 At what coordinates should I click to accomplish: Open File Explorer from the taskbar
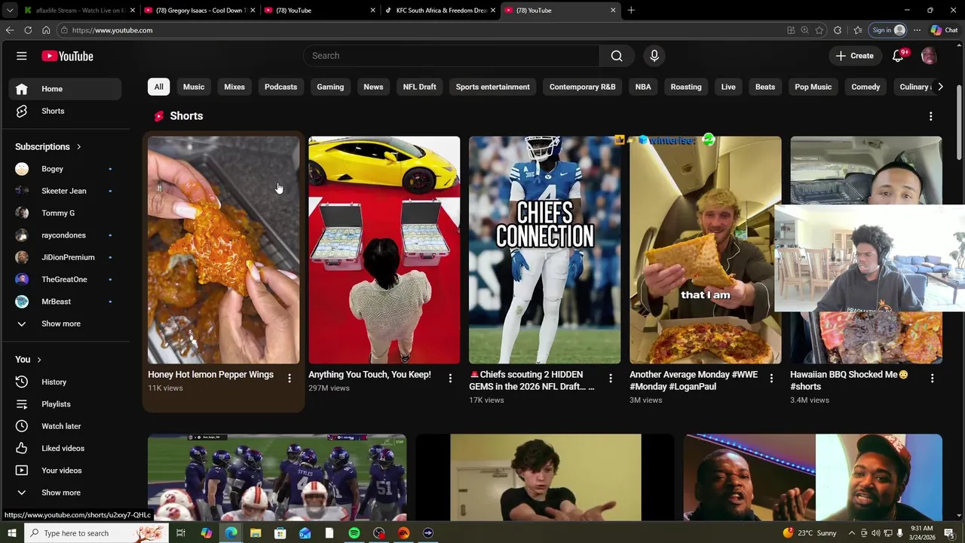[256, 533]
